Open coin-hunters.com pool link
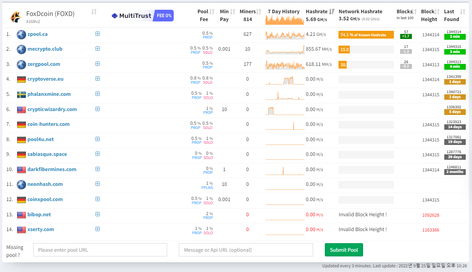Screen dimensions: 472x272 48,124
